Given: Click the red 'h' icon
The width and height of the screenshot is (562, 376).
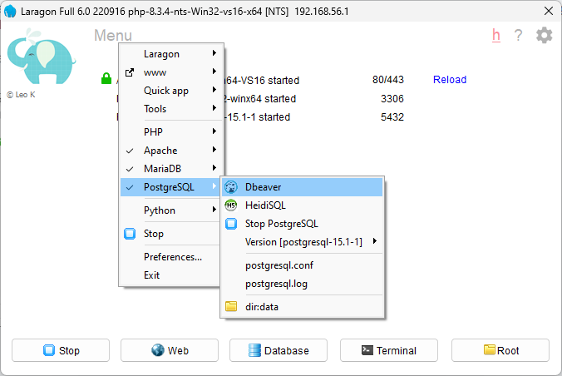Looking at the screenshot, I should (496, 35).
